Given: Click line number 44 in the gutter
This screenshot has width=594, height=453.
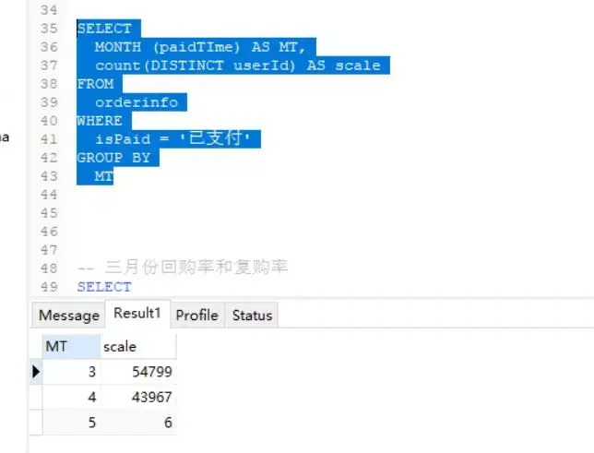Looking at the screenshot, I should tap(49, 195).
